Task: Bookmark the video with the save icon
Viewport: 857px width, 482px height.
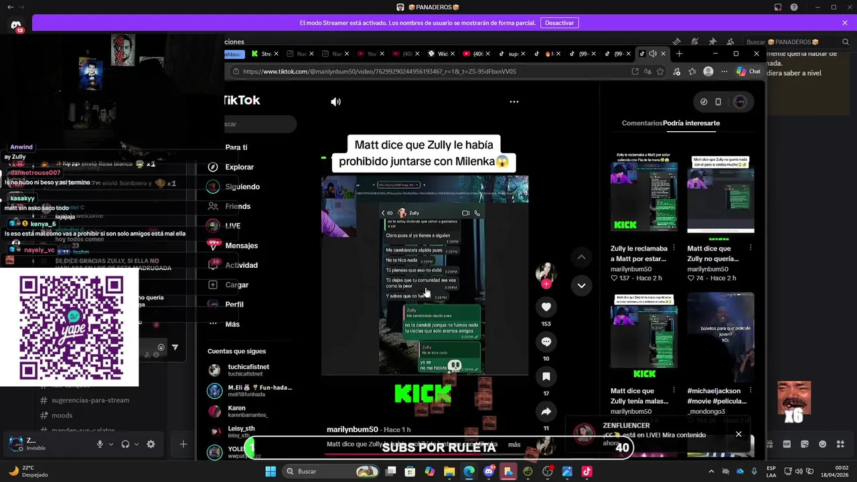Action: [x=546, y=376]
